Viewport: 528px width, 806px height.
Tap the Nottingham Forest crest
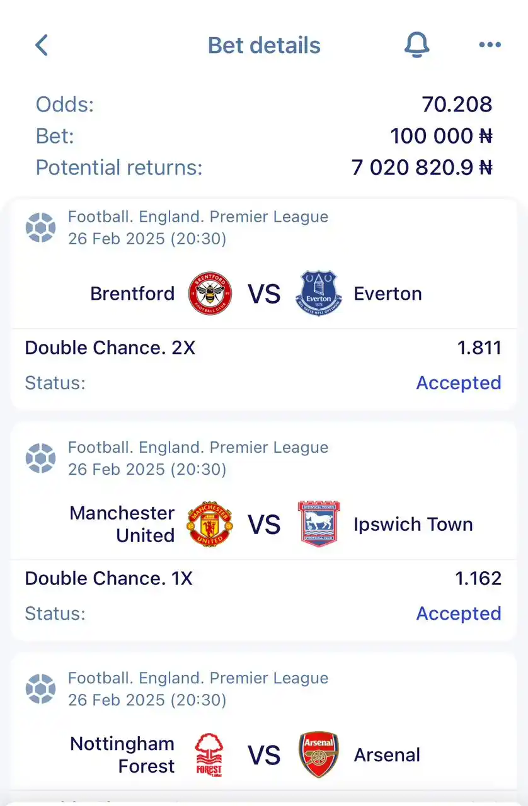[209, 754]
